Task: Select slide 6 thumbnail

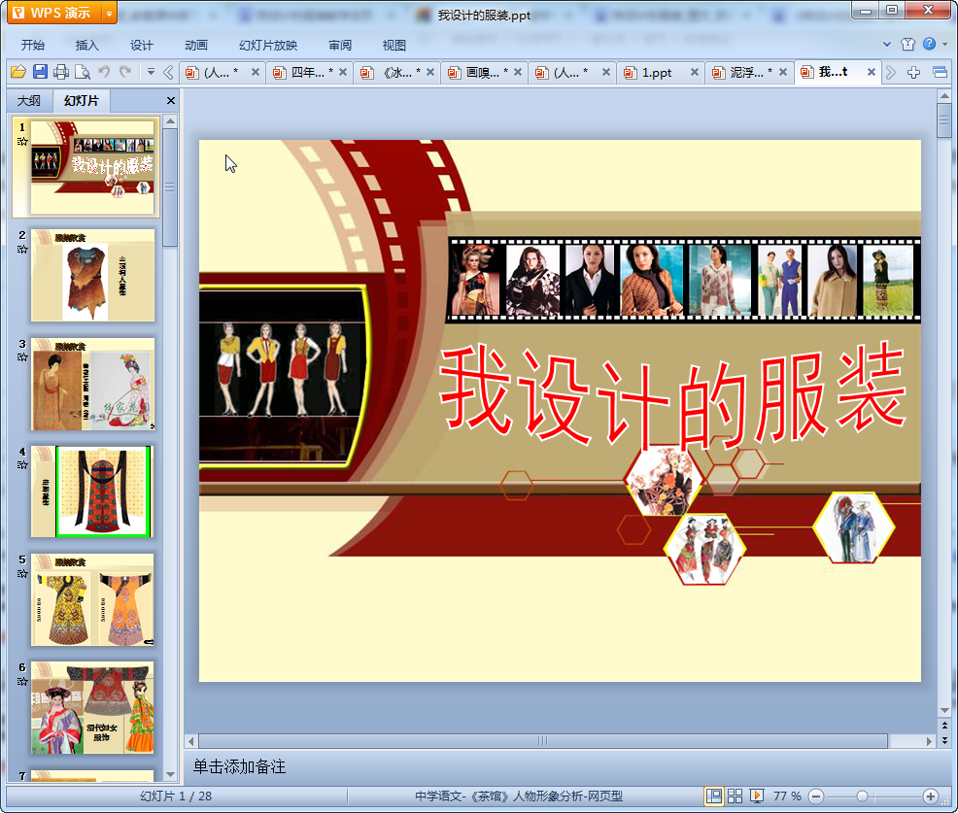Action: coord(92,707)
